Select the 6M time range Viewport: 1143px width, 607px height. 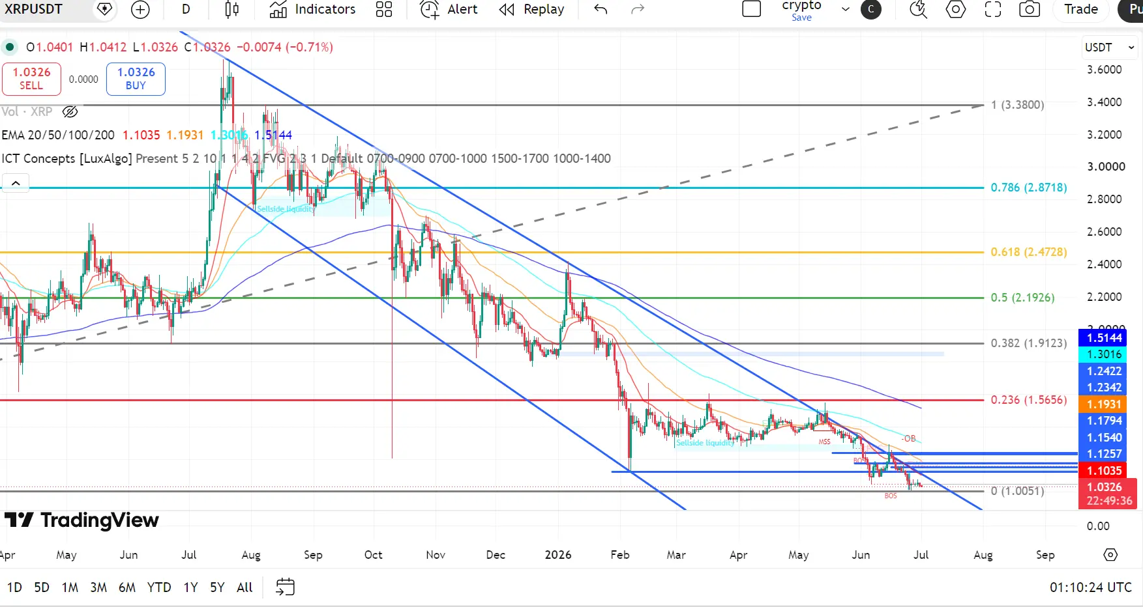click(127, 587)
